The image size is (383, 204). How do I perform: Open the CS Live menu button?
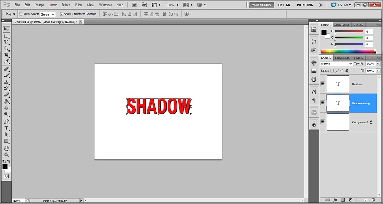(341, 5)
